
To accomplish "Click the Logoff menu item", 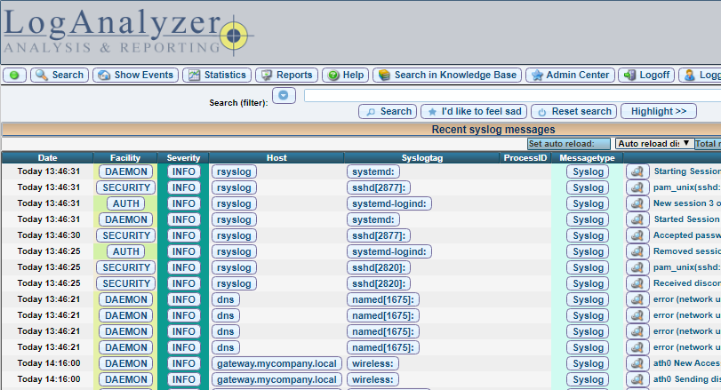I will (646, 75).
